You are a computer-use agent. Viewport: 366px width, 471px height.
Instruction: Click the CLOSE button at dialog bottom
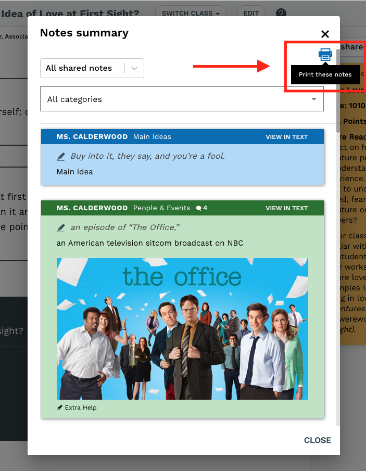coord(318,440)
